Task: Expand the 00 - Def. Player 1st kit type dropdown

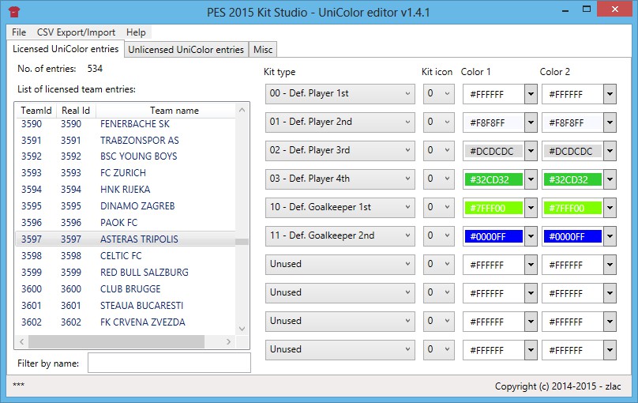Action: point(340,94)
